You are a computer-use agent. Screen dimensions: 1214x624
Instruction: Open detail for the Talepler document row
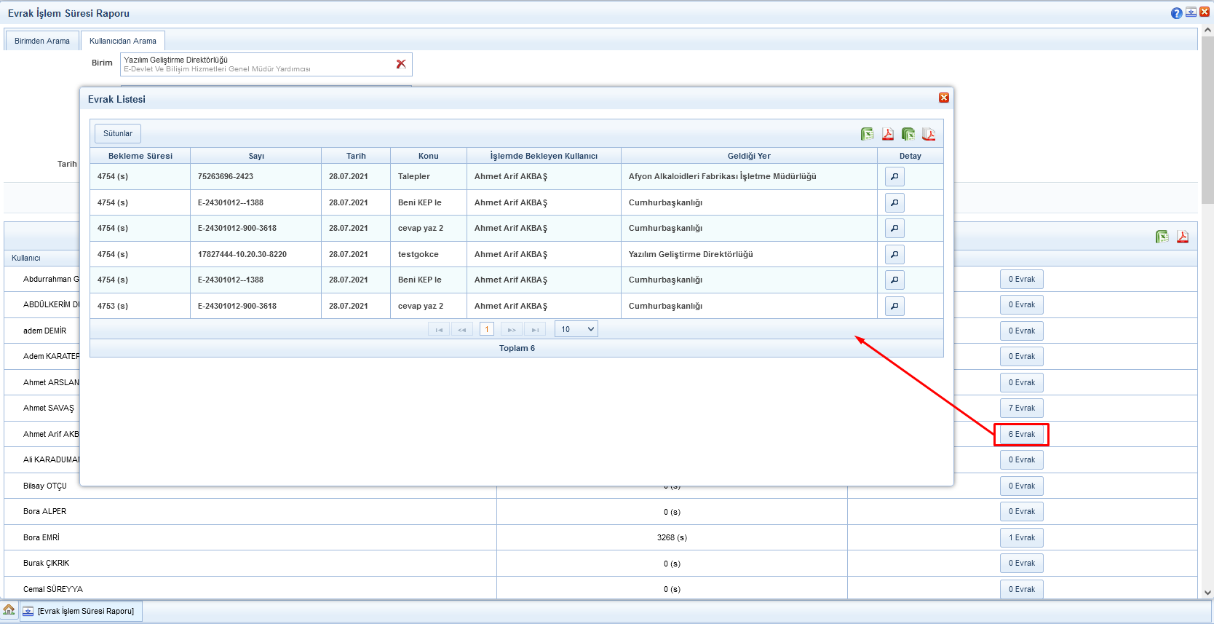click(894, 177)
